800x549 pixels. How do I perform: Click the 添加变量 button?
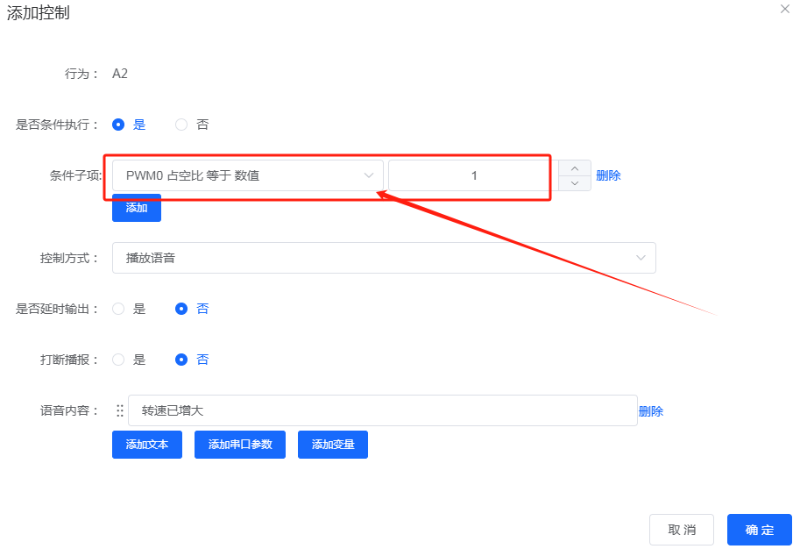332,445
